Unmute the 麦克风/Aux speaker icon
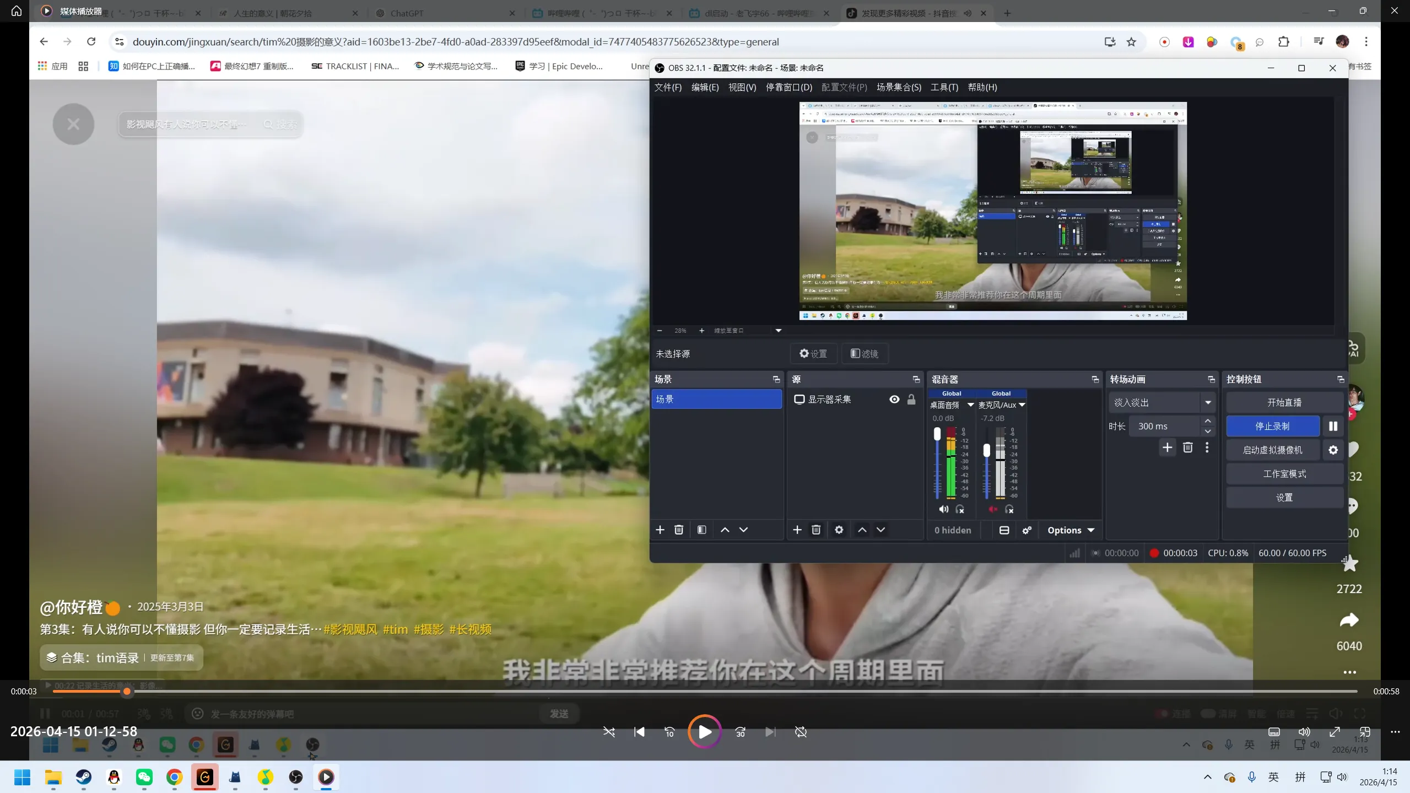Image resolution: width=1410 pixels, height=793 pixels. [992, 509]
